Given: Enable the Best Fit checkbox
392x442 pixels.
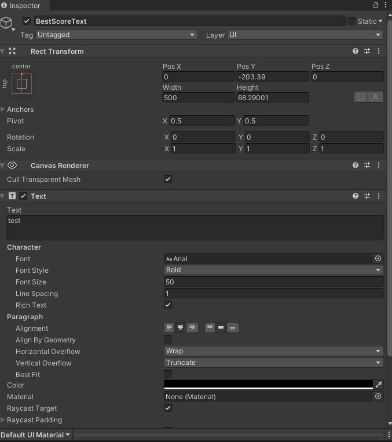Looking at the screenshot, I should click(168, 374).
